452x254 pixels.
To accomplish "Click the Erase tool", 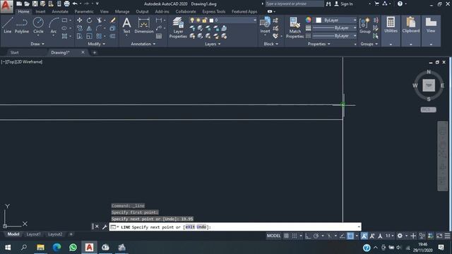I will (113, 20).
